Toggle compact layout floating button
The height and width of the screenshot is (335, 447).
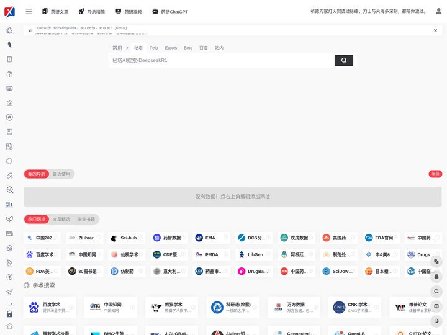(x=436, y=306)
